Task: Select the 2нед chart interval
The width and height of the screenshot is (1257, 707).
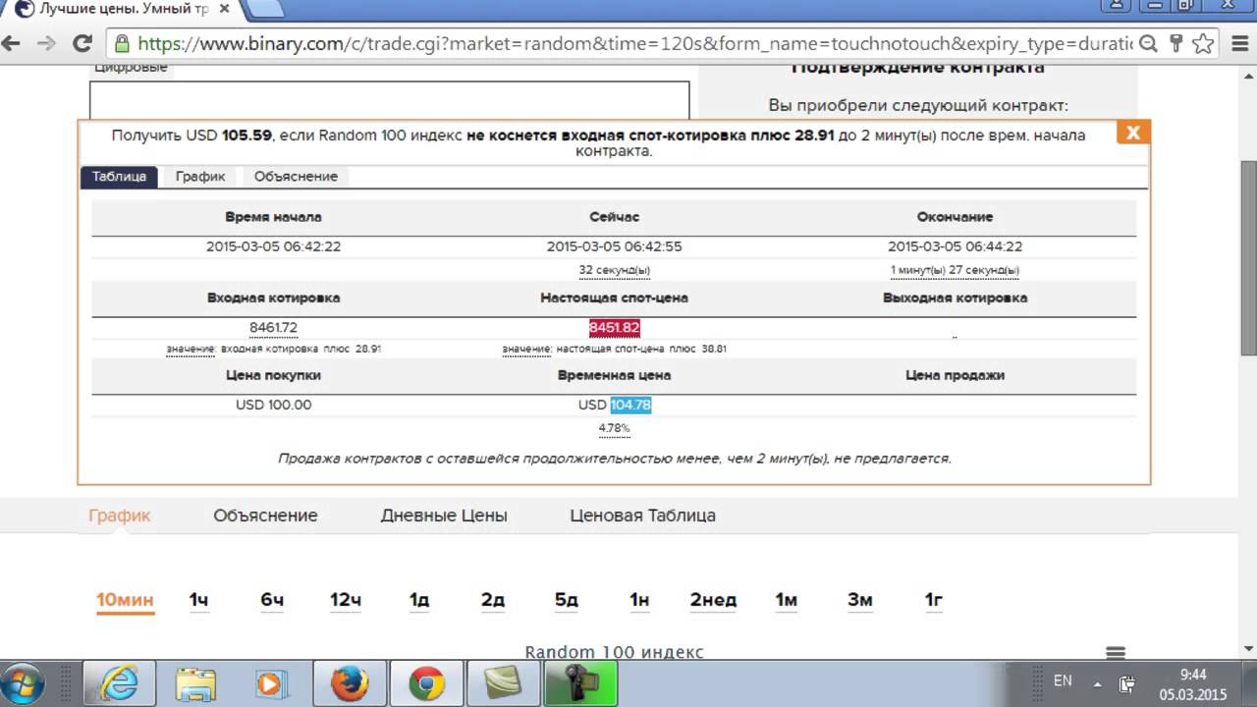Action: (713, 600)
